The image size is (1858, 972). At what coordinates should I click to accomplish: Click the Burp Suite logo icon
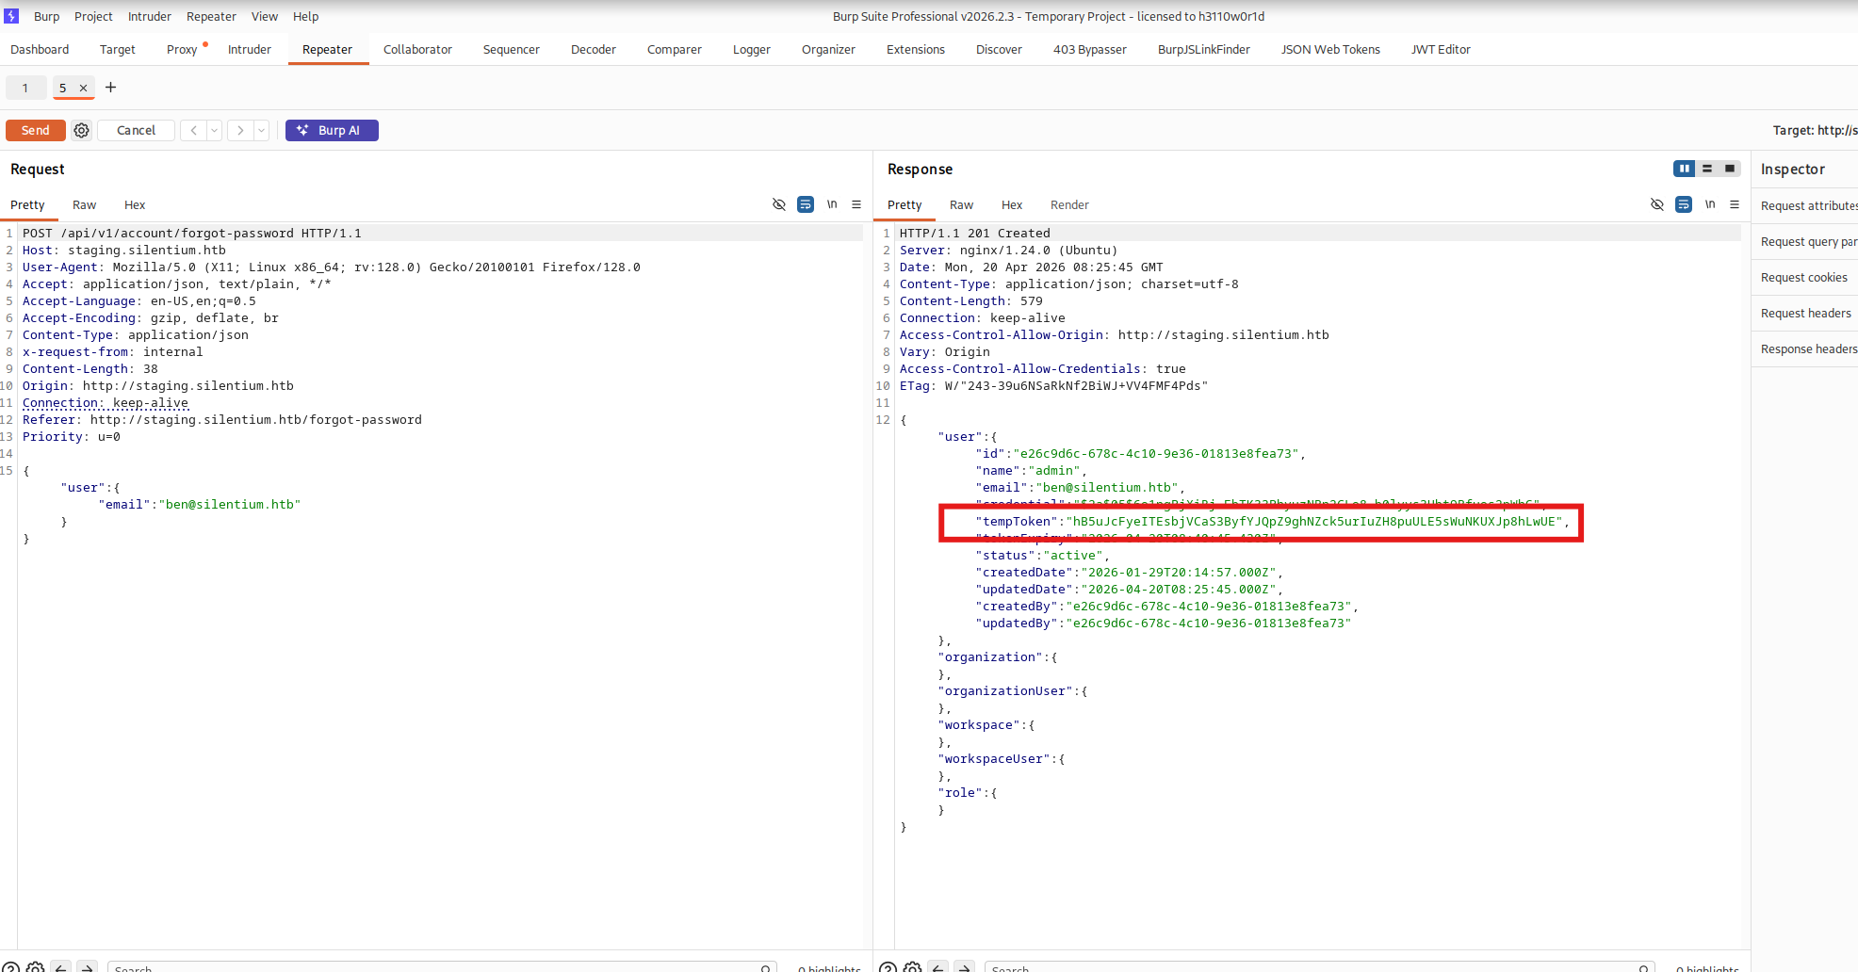click(11, 16)
